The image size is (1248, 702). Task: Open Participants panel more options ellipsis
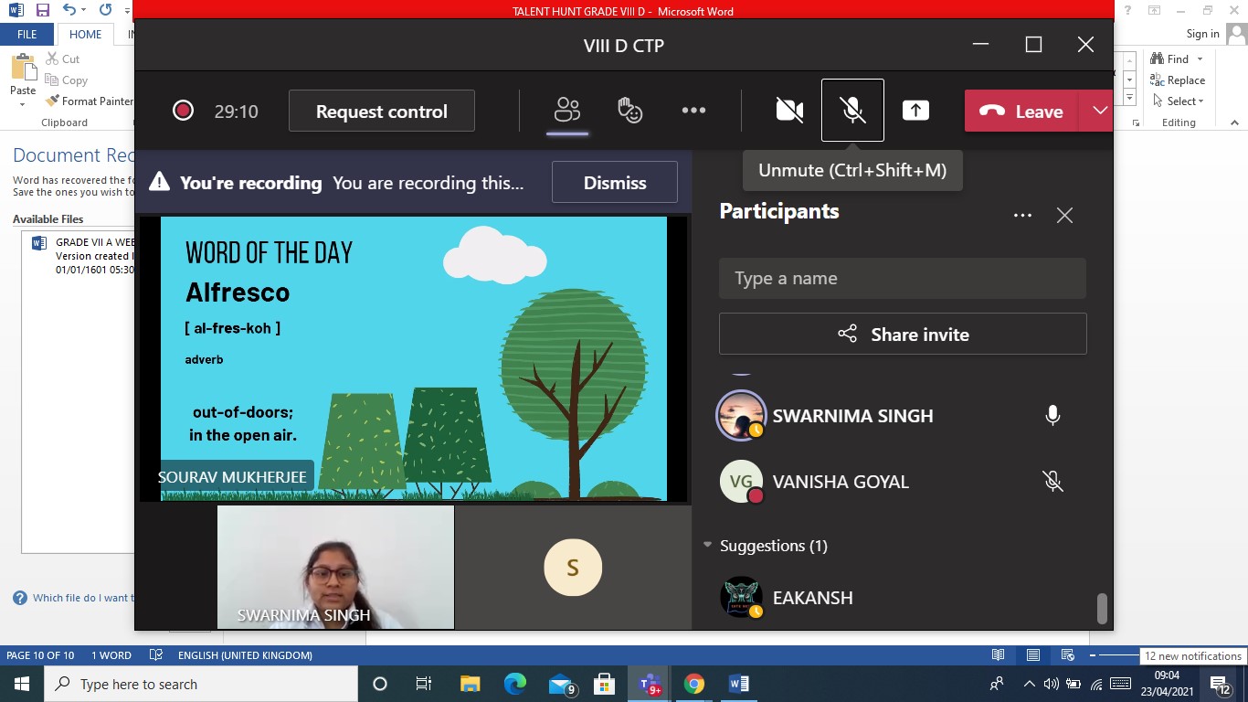pos(1022,216)
